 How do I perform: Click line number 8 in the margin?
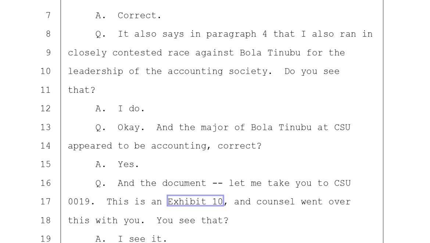(48, 34)
